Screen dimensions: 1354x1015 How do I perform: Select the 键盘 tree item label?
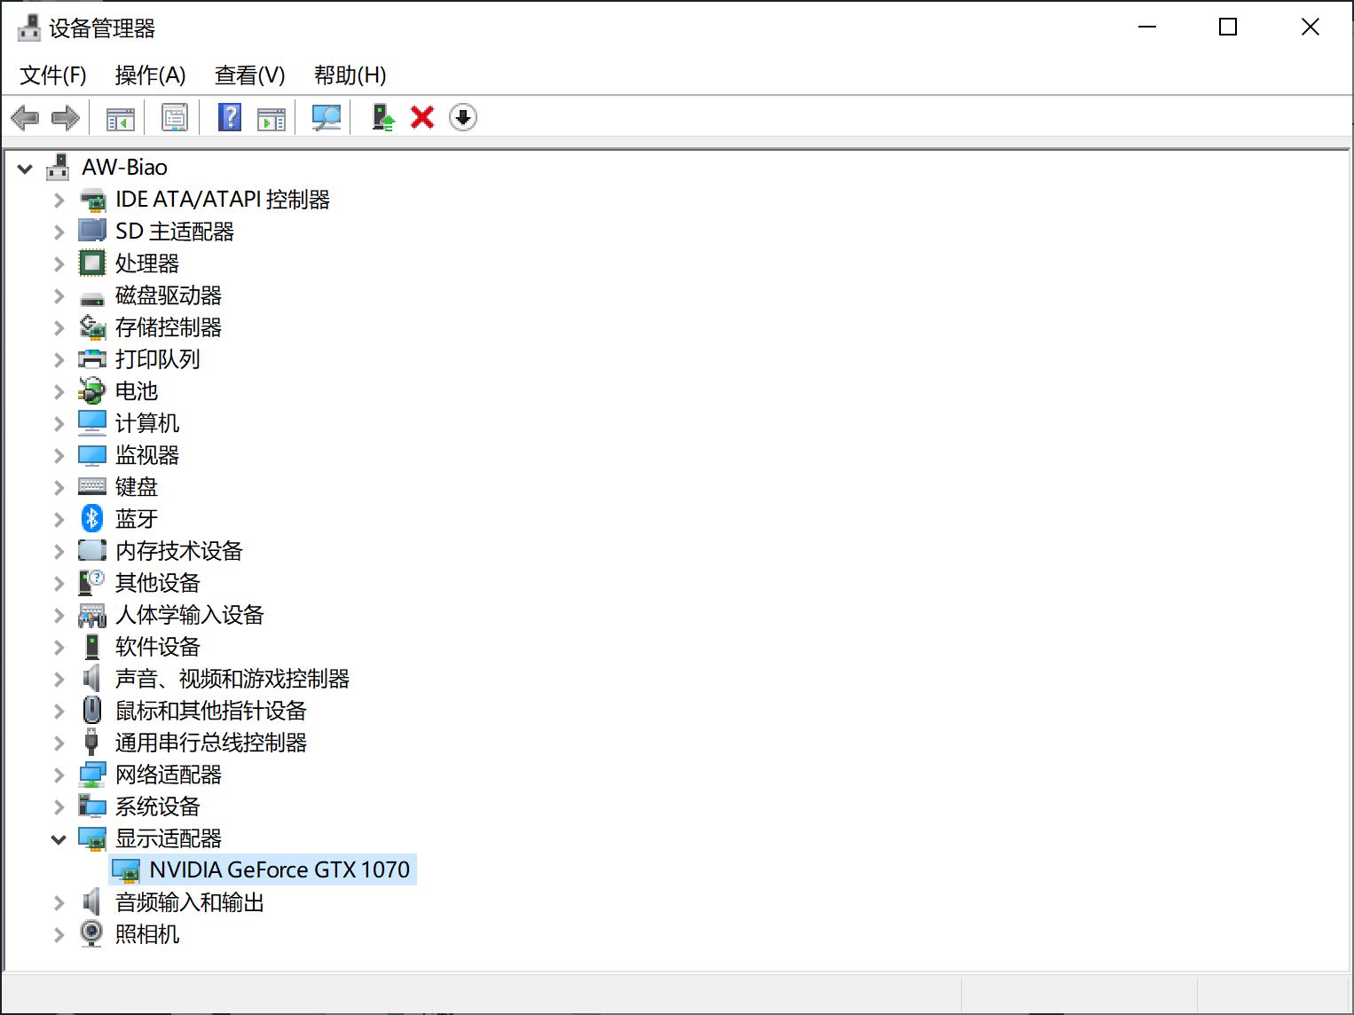click(137, 487)
